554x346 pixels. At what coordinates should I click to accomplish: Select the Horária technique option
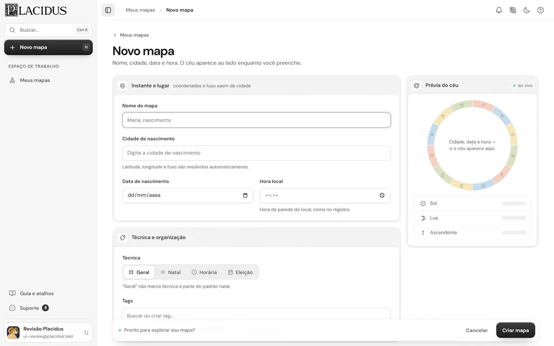(x=204, y=272)
